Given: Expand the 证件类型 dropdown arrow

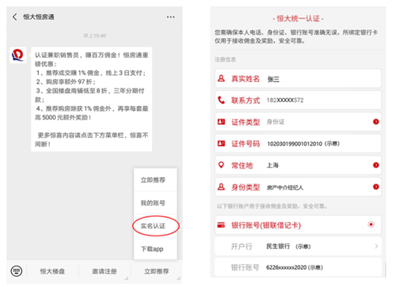Looking at the screenshot, I should tap(376, 122).
